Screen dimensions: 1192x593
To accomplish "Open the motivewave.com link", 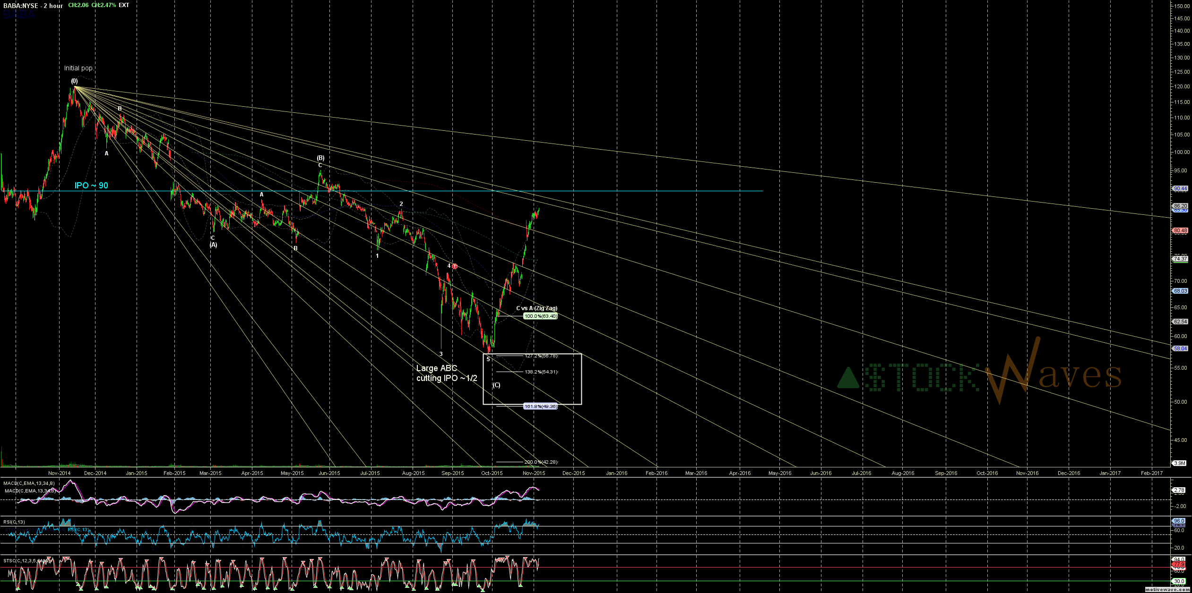I will coord(1167,590).
